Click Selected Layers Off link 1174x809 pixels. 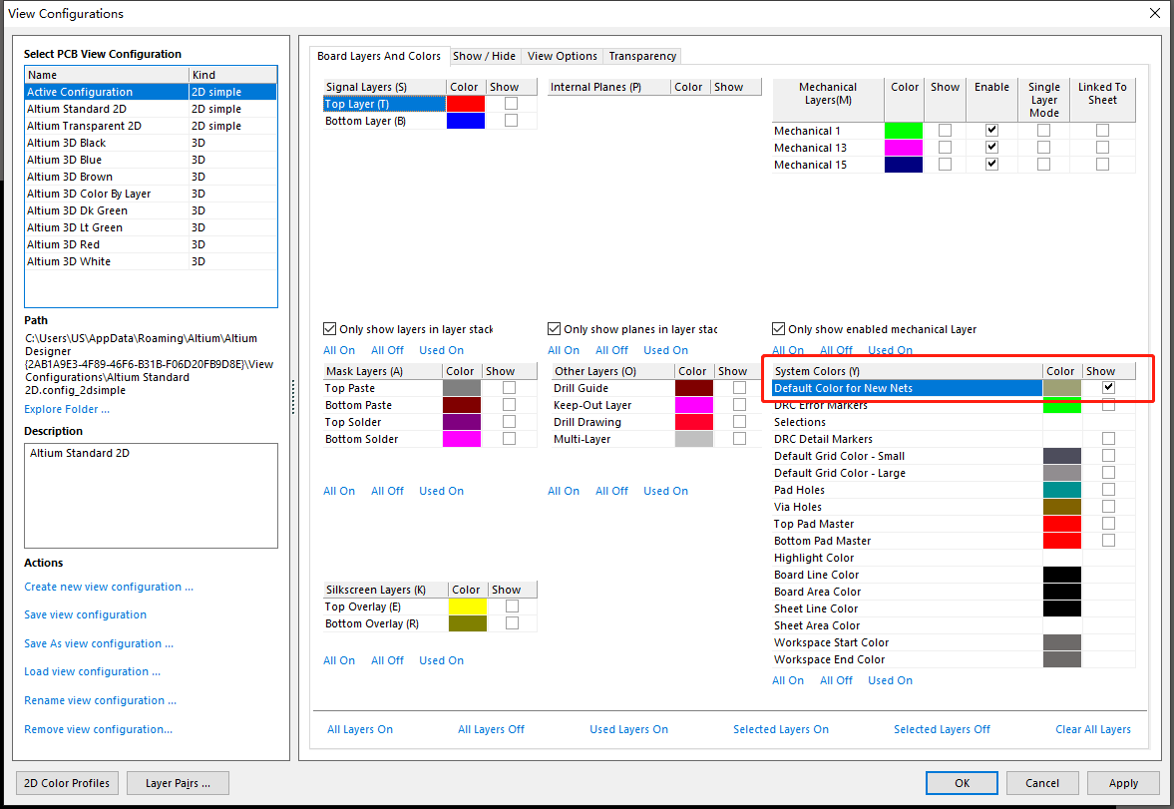tap(942, 729)
